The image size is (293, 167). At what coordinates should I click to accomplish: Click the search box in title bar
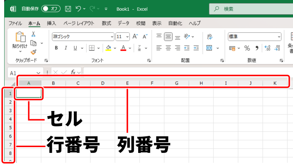pos(251,9)
